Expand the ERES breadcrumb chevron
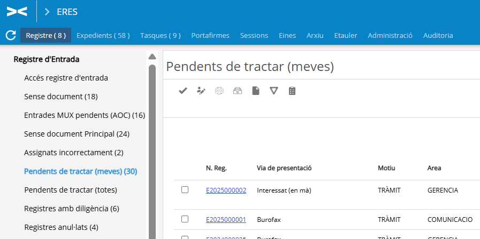The height and width of the screenshot is (239, 480). point(47,12)
